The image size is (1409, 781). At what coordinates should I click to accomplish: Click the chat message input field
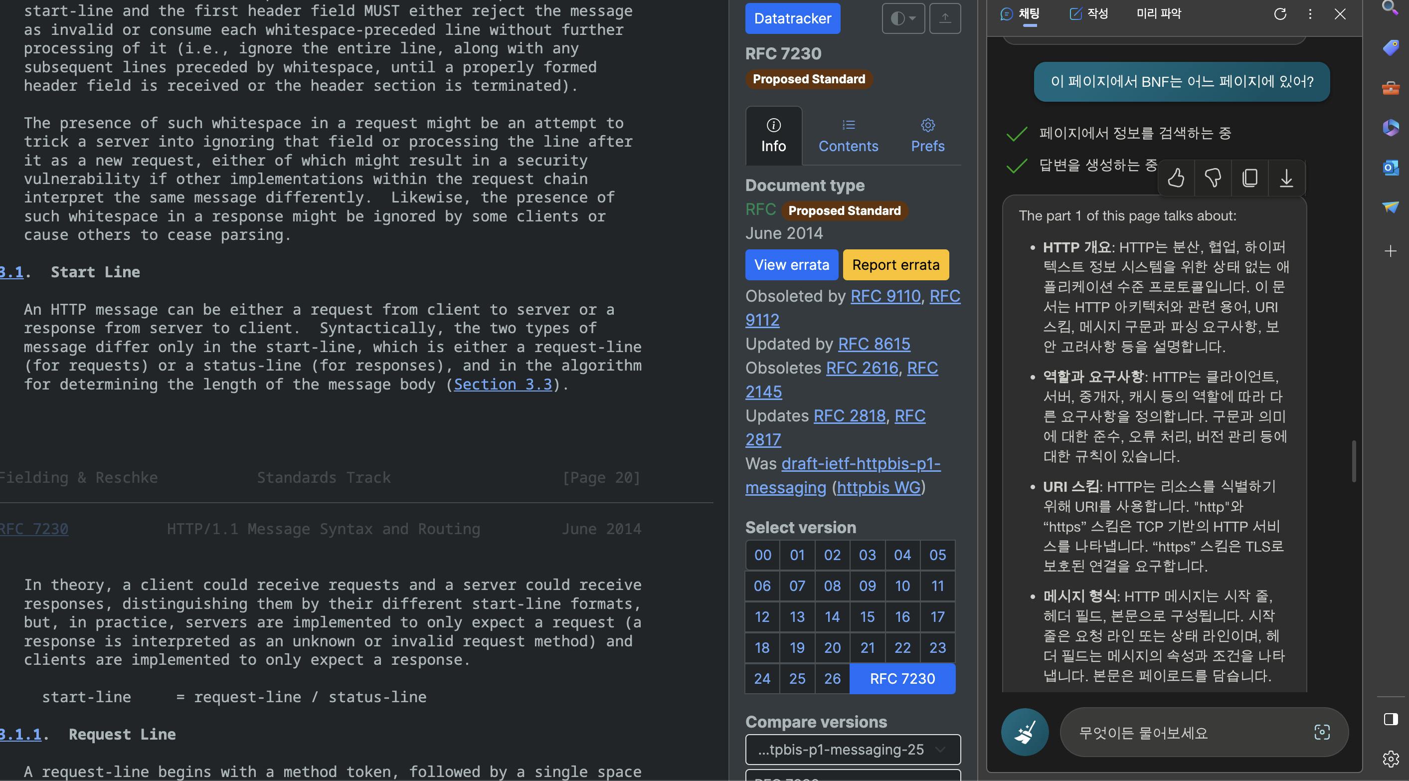point(1187,732)
